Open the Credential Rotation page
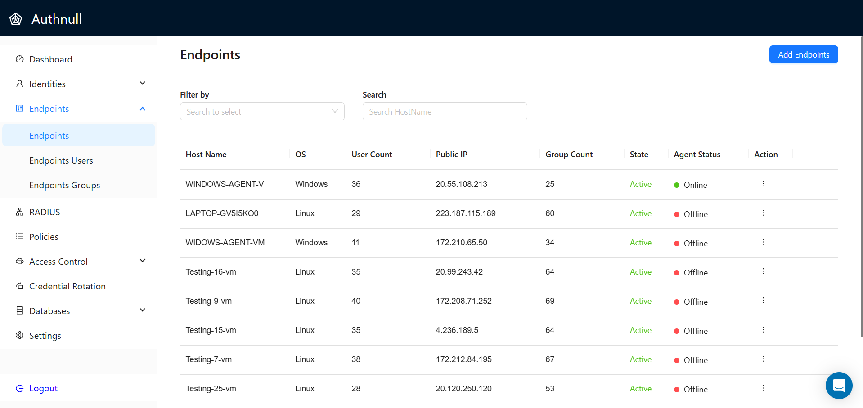863x408 pixels. click(67, 286)
